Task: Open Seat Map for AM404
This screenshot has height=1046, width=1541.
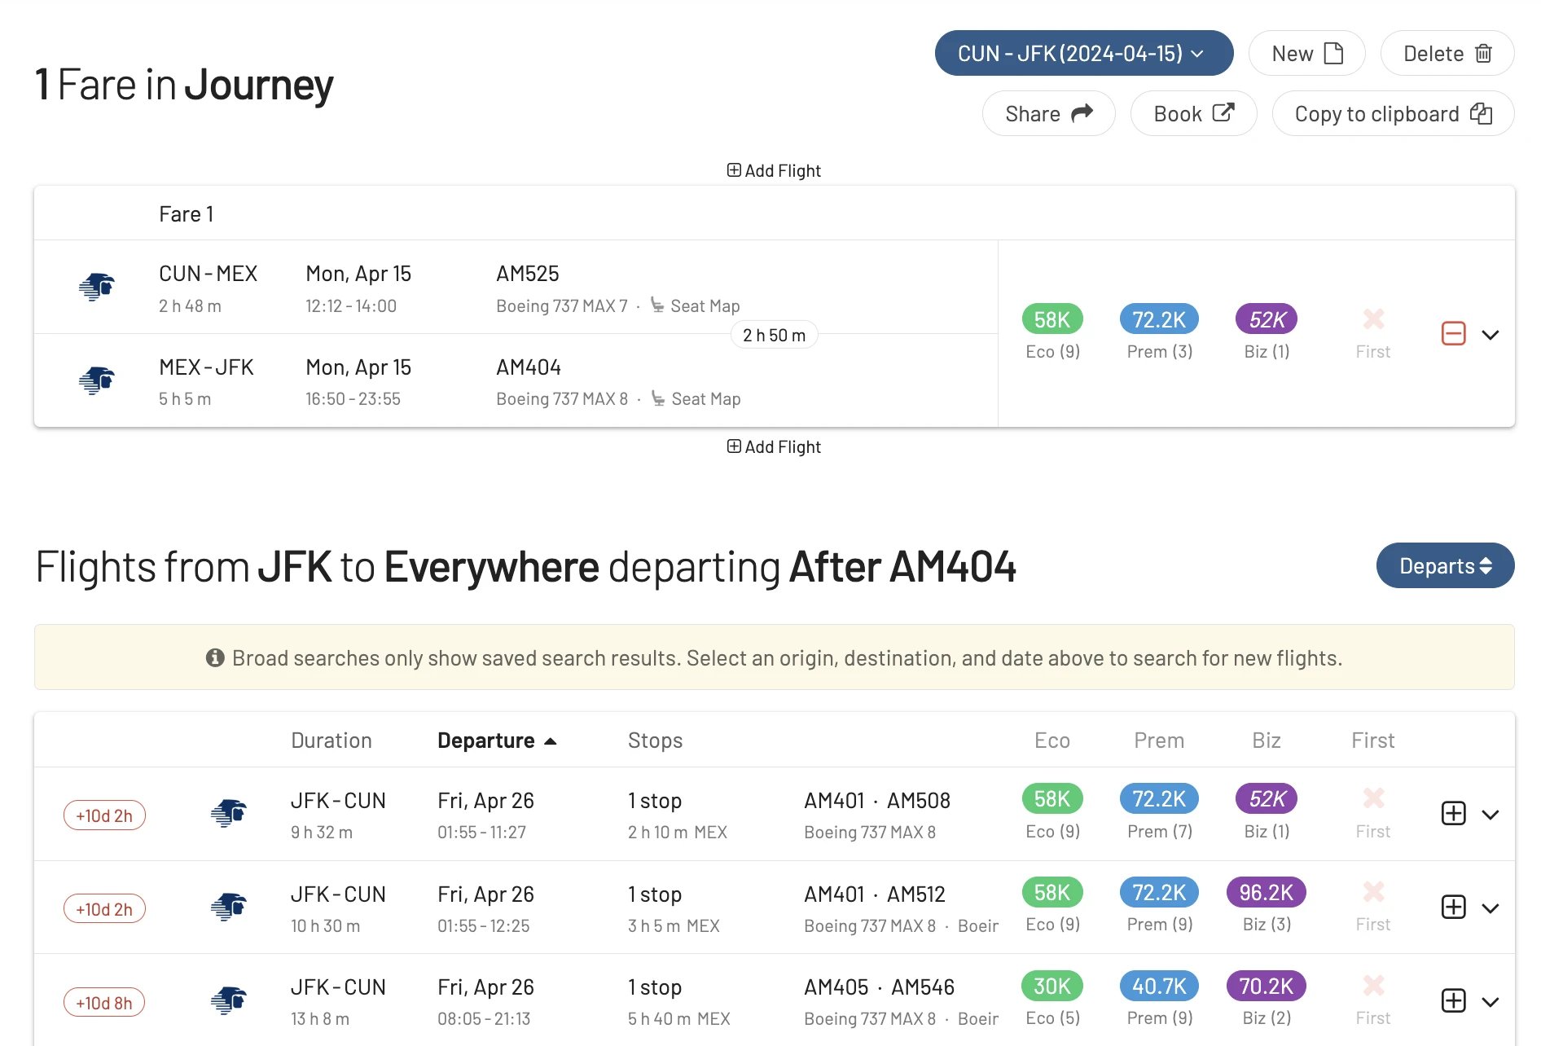Action: pyautogui.click(x=696, y=398)
